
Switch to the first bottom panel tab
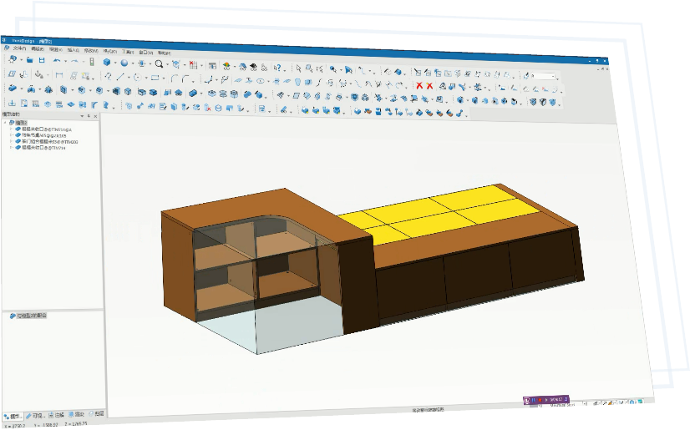[x=13, y=415]
